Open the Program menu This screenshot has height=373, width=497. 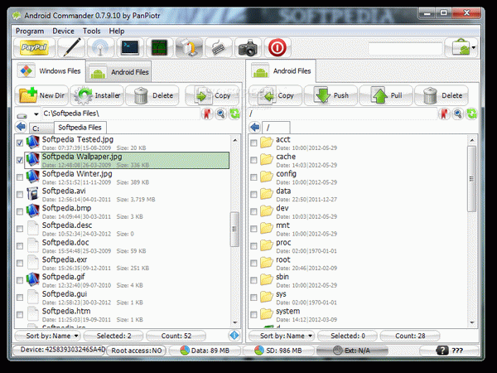tap(30, 31)
